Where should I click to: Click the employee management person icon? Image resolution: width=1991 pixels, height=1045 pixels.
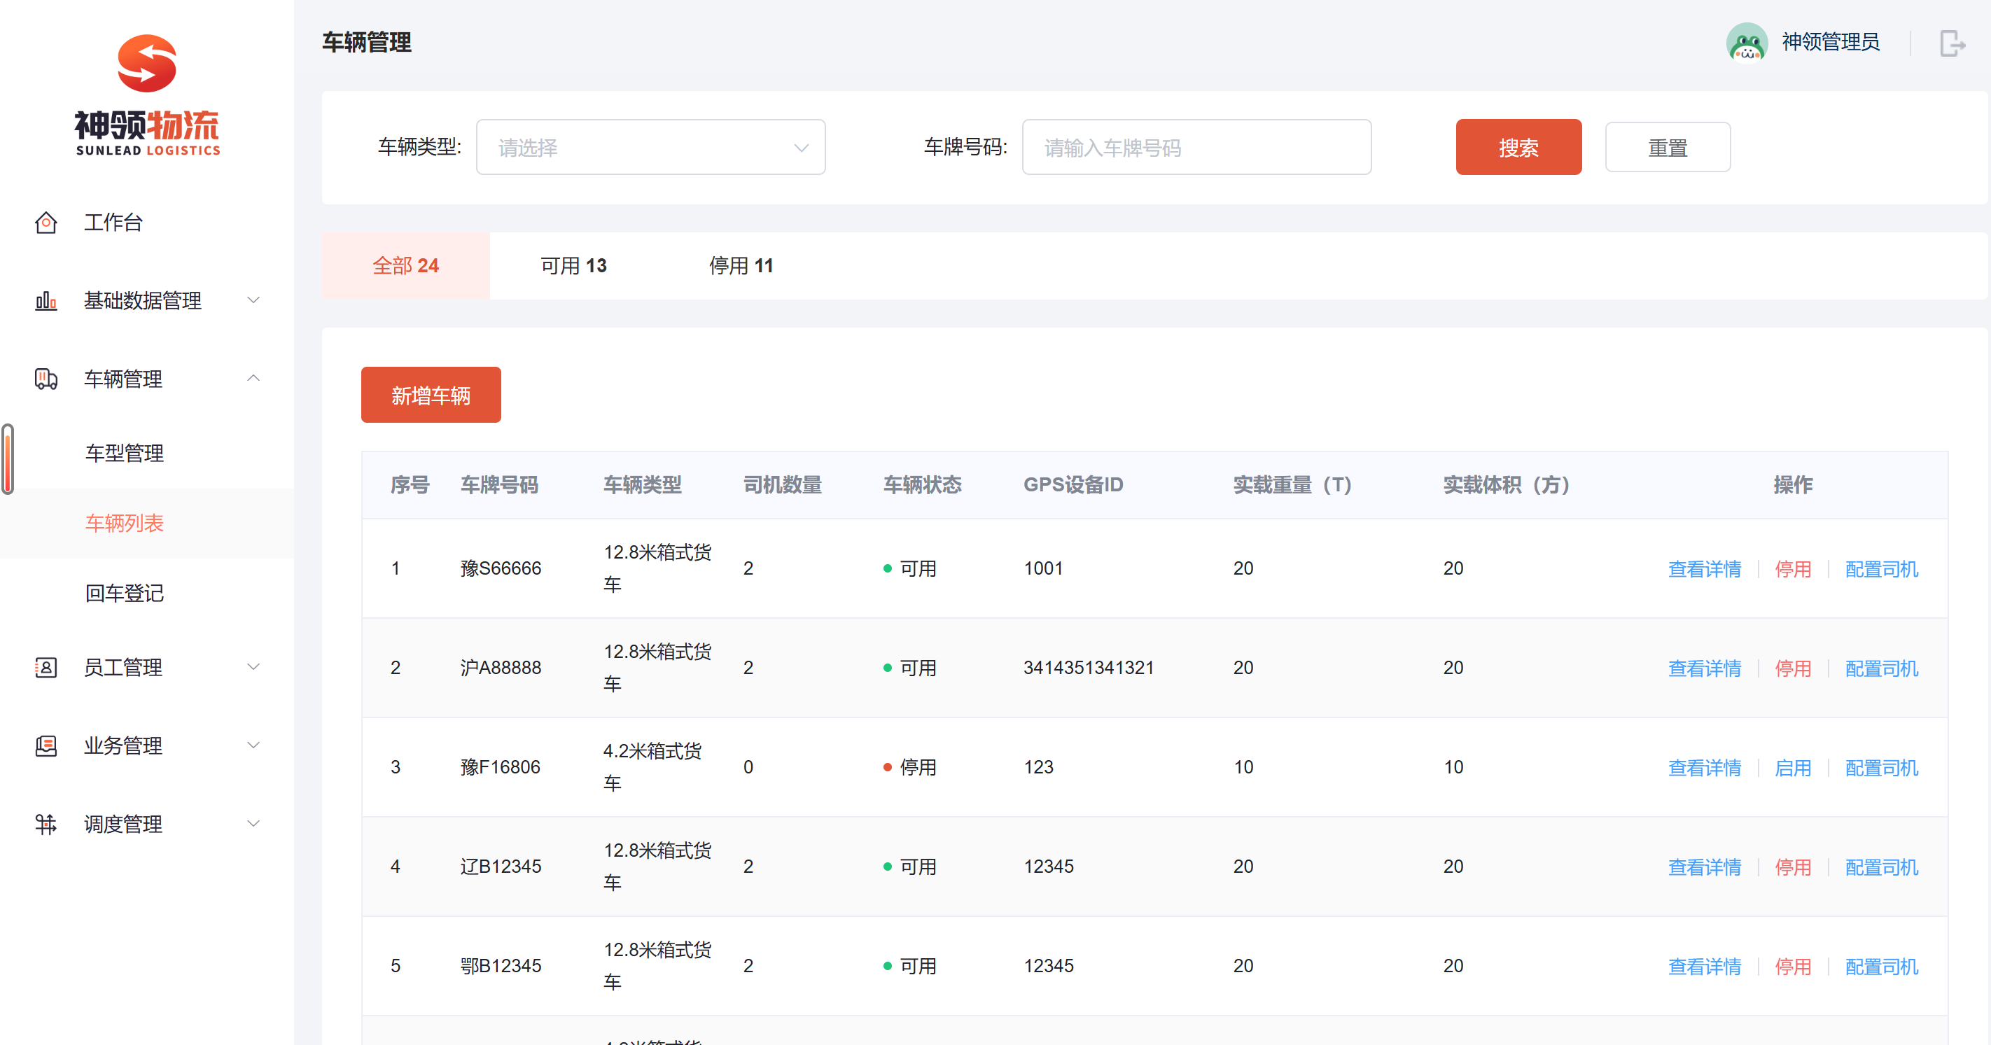click(x=46, y=667)
